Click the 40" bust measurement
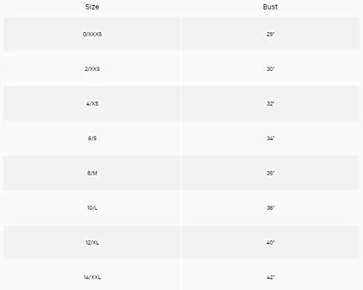 pos(270,243)
